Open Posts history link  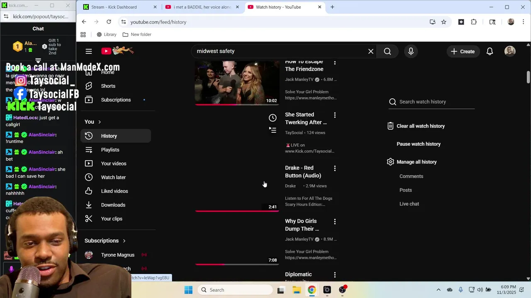tap(406, 190)
